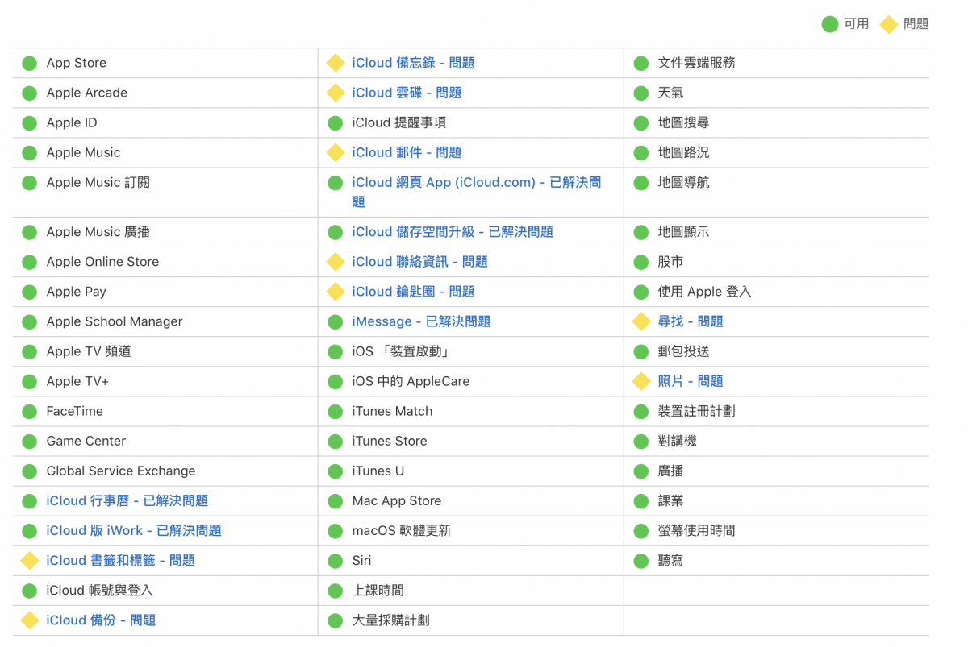This screenshot has width=968, height=647.
Task: Open iCloud 鑰匙圈 - 問題 link
Action: [x=413, y=292]
